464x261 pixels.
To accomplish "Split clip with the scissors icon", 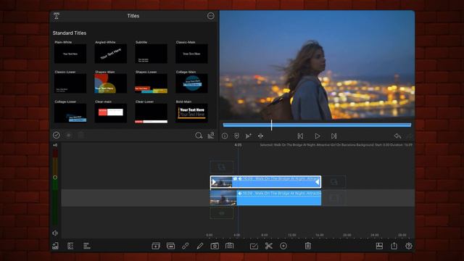I will tap(269, 246).
